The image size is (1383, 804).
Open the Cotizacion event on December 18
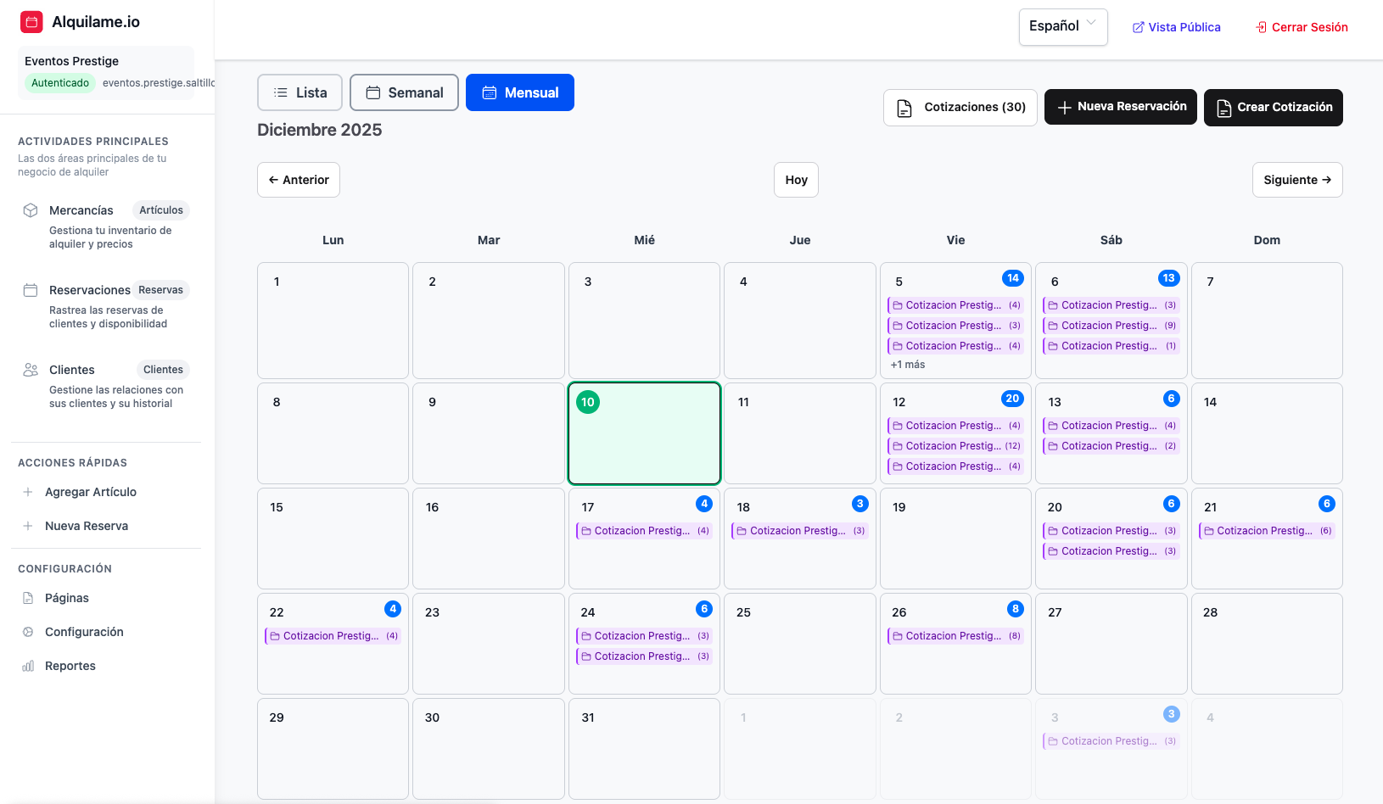pos(800,531)
